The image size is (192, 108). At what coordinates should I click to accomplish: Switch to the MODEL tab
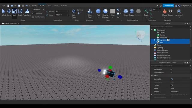(x=42, y=6)
